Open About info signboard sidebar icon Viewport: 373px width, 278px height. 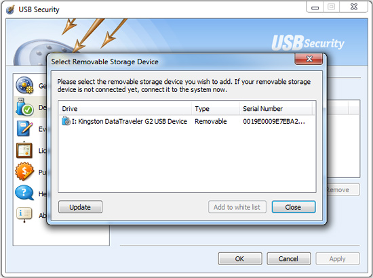tap(24, 214)
